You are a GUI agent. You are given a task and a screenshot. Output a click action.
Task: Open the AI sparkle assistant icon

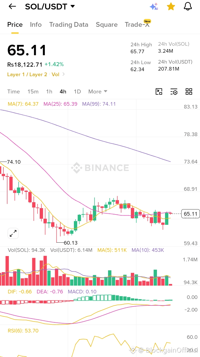coord(154,6)
